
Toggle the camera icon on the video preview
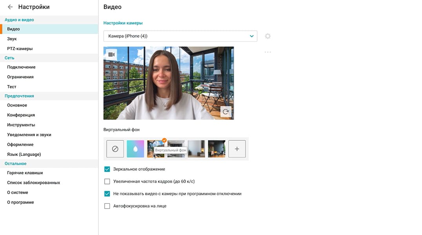pyautogui.click(x=111, y=54)
